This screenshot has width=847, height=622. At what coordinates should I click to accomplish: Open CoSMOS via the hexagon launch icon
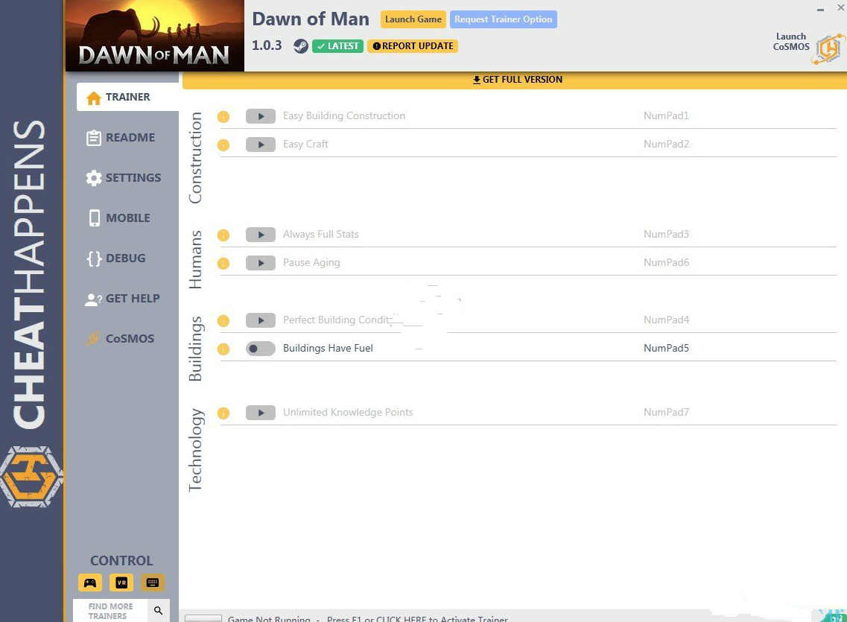click(x=828, y=48)
